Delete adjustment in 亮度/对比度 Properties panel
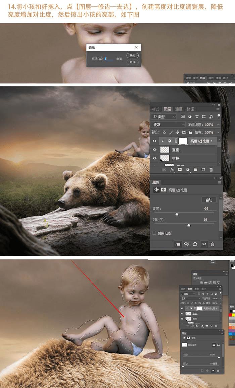The width and height of the screenshot is (235, 388). coord(213,244)
